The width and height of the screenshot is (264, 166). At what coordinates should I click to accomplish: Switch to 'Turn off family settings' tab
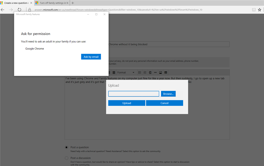pos(52,3)
